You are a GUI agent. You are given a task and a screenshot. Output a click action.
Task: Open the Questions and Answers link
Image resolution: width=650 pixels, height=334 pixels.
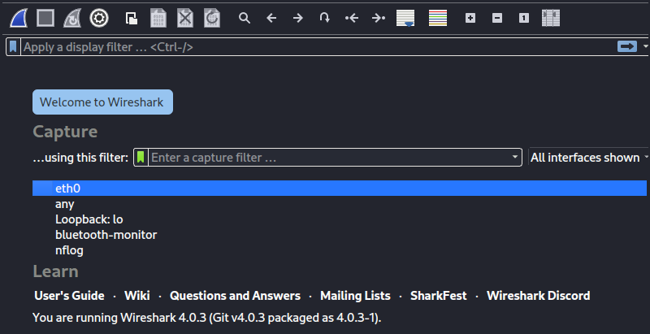click(x=235, y=296)
